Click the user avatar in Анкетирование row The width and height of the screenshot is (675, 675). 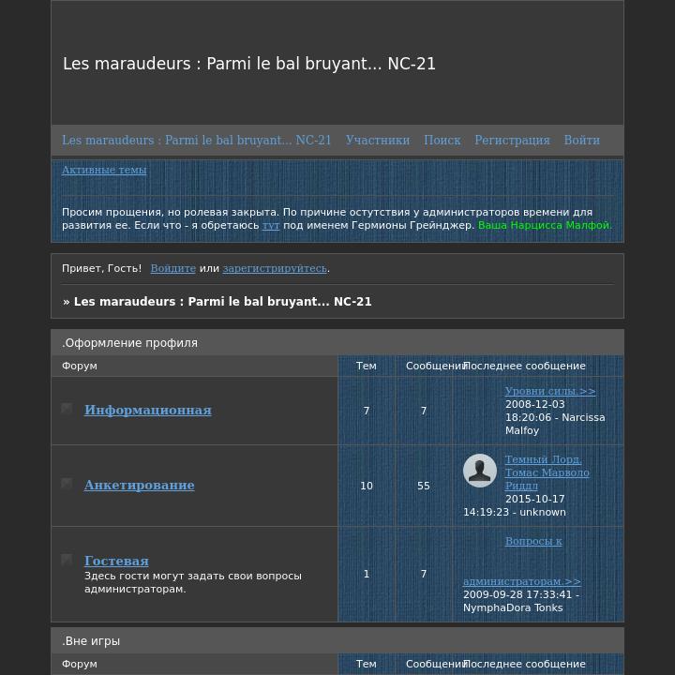480,471
